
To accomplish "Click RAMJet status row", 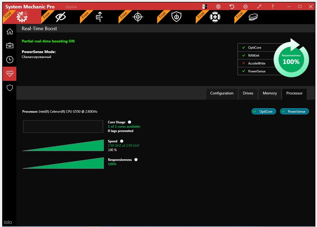I will coord(256,56).
